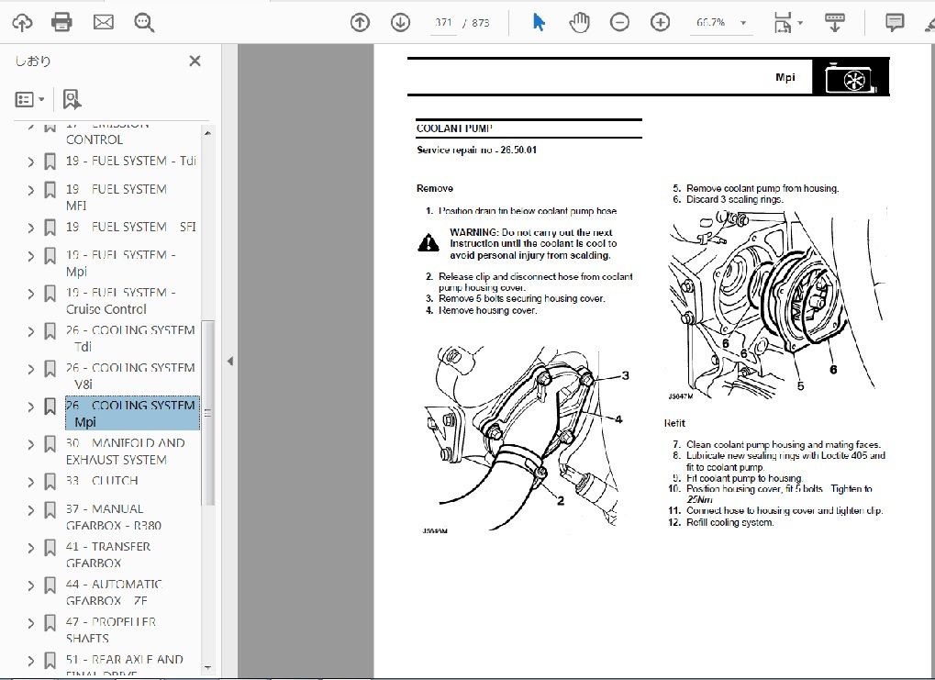
Task: Send file by email envelope icon
Action: pyautogui.click(x=103, y=23)
